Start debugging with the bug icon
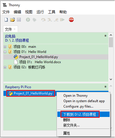The width and height of the screenshot is (115, 138). coord(34,20)
